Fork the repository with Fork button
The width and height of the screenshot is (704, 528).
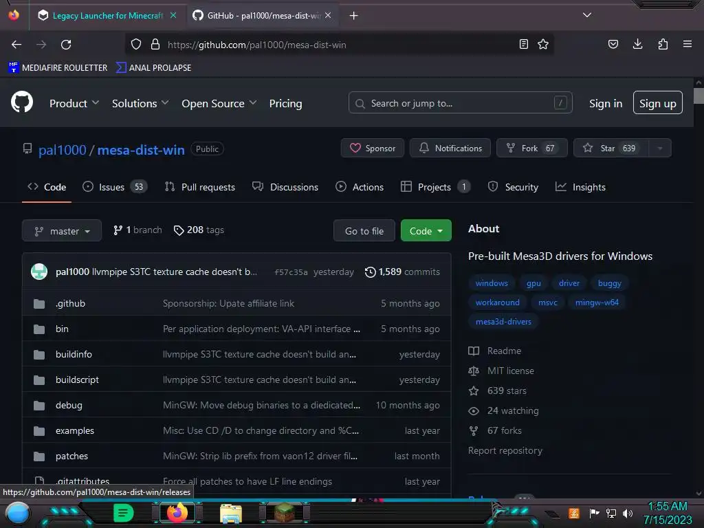(531, 148)
